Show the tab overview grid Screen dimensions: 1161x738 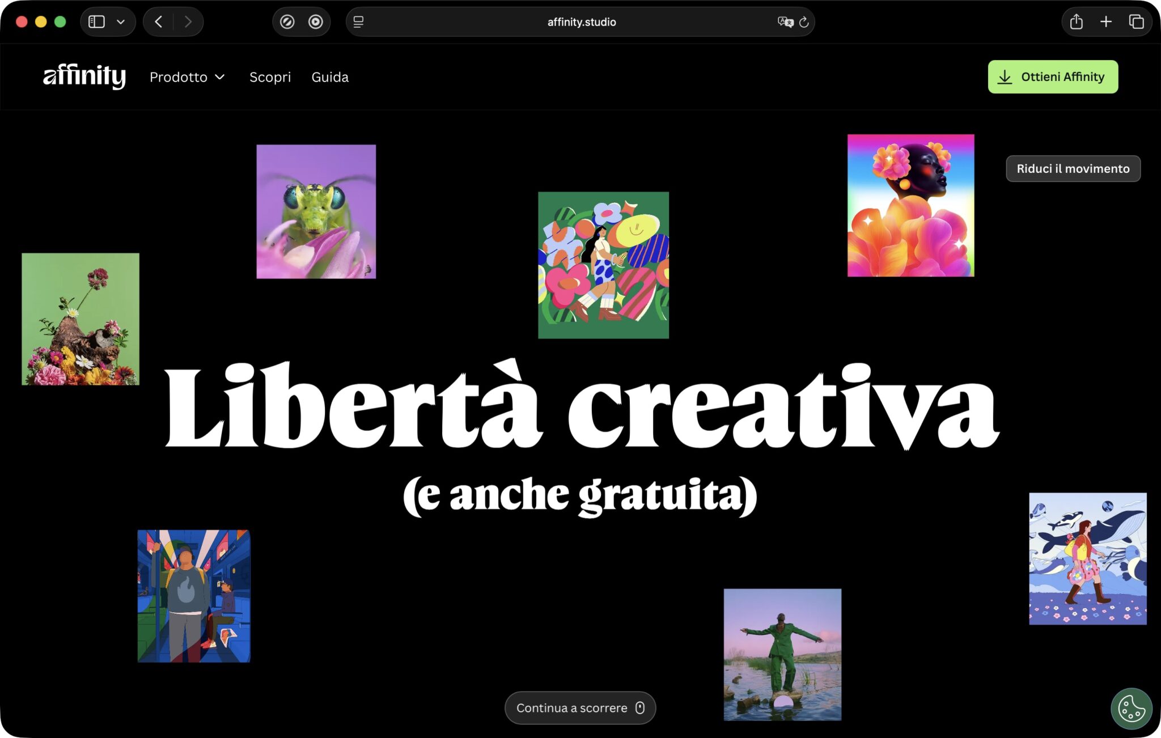pyautogui.click(x=1135, y=22)
